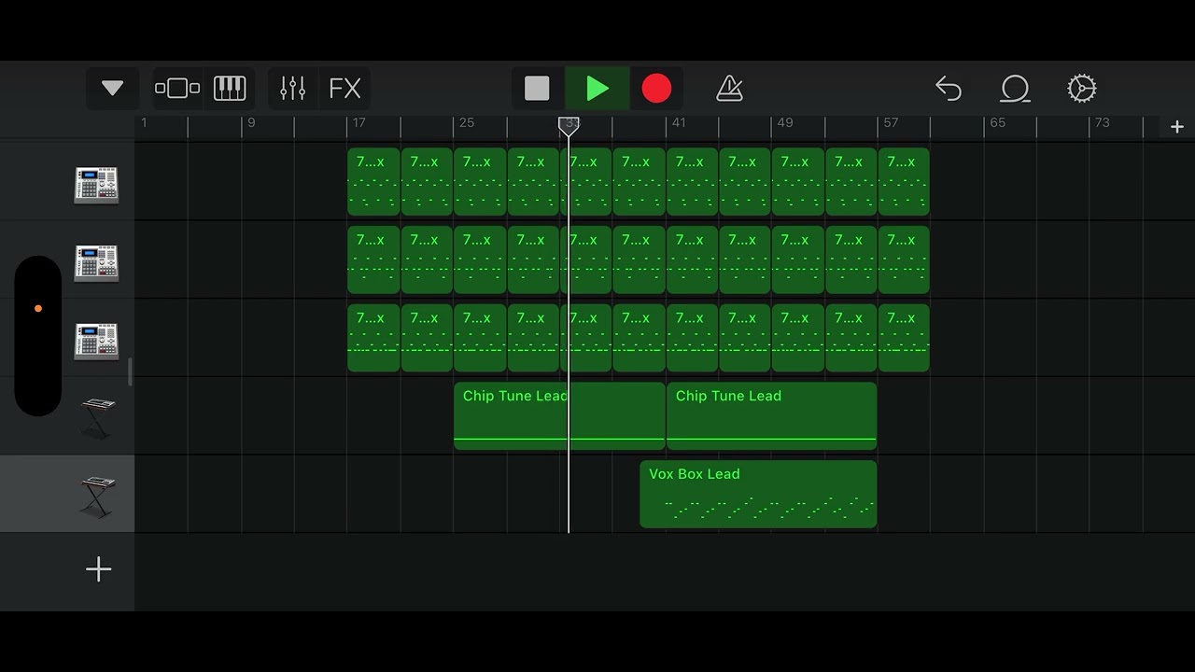
Task: Open the keyboard instrument view
Action: point(230,89)
